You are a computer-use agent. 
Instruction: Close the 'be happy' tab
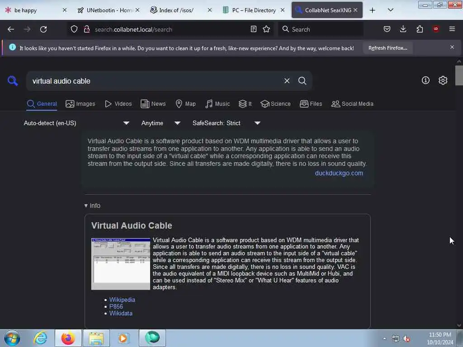click(65, 10)
